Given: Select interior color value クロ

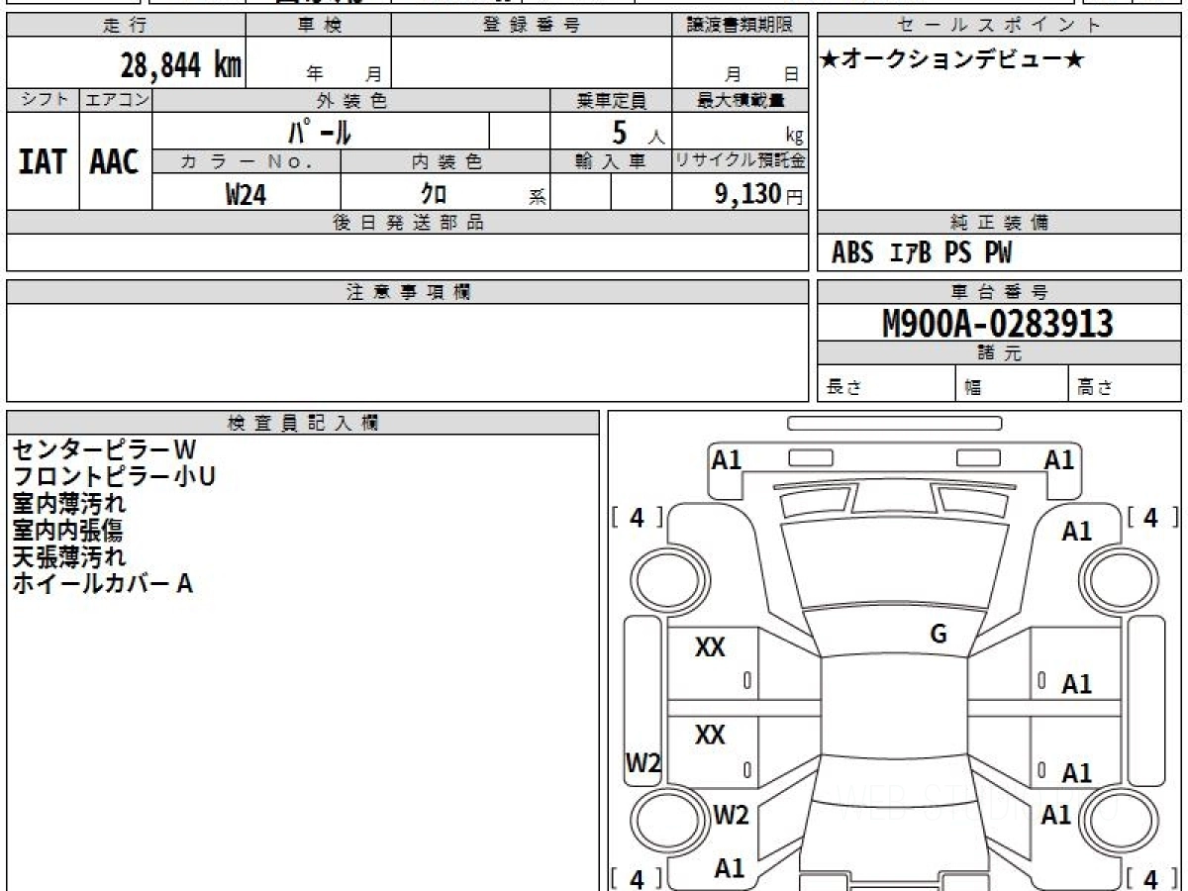Looking at the screenshot, I should 434,194.
